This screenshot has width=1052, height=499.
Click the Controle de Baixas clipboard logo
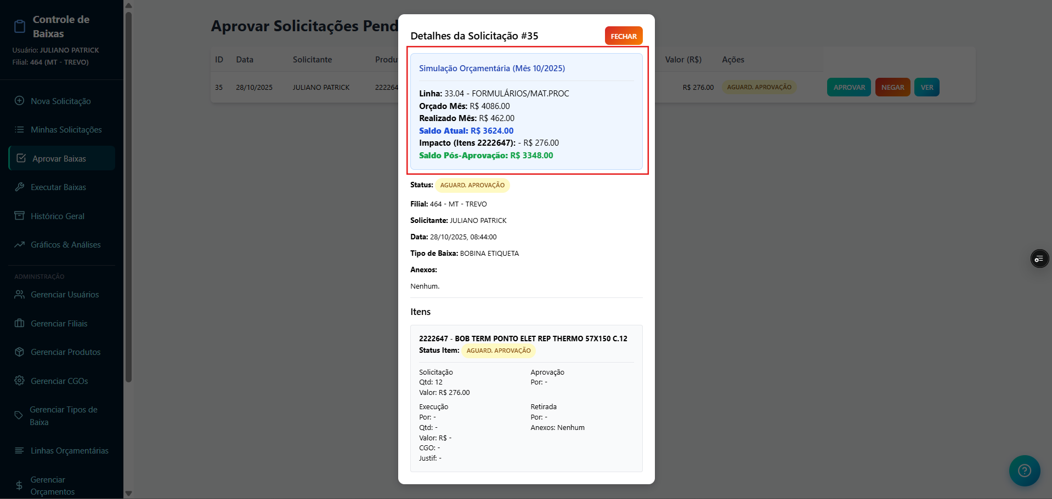pyautogui.click(x=20, y=25)
